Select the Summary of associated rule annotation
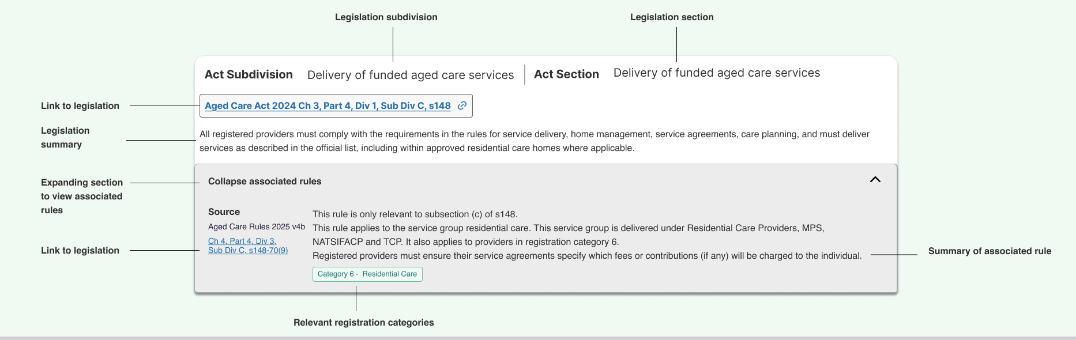 pos(990,251)
